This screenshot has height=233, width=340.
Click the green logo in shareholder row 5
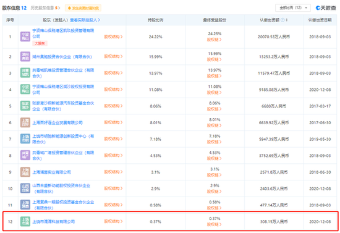click(x=25, y=106)
